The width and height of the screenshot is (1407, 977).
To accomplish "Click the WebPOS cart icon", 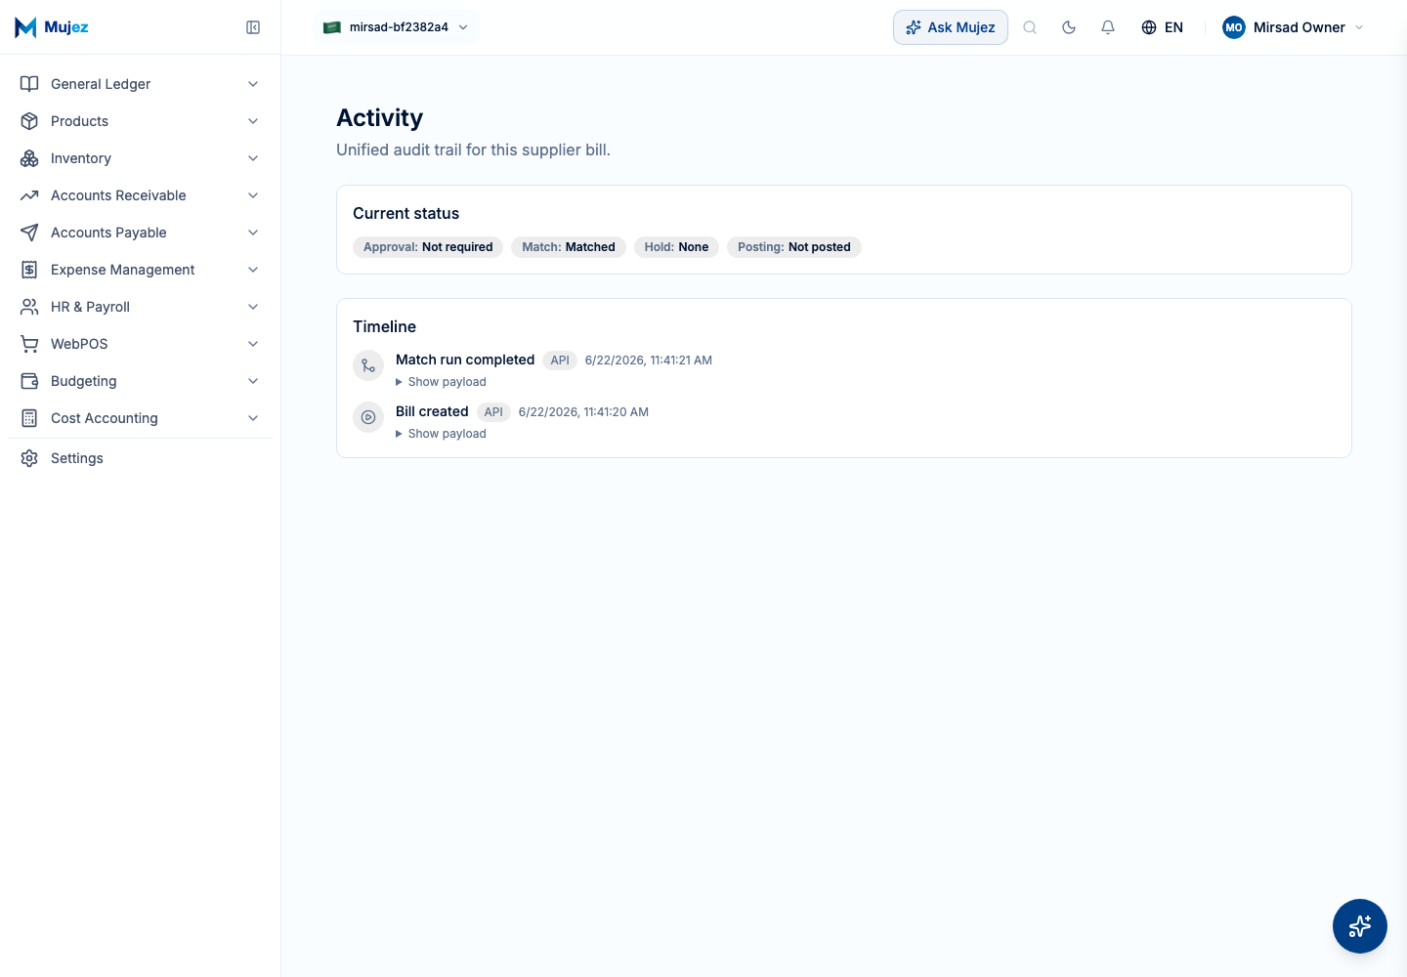I will (x=29, y=344).
